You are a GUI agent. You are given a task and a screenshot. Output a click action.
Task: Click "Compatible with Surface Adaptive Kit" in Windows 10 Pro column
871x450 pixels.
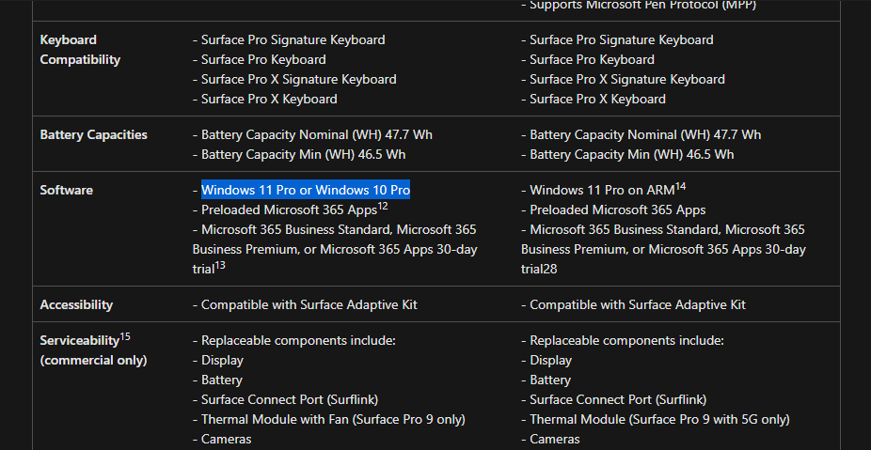(309, 304)
